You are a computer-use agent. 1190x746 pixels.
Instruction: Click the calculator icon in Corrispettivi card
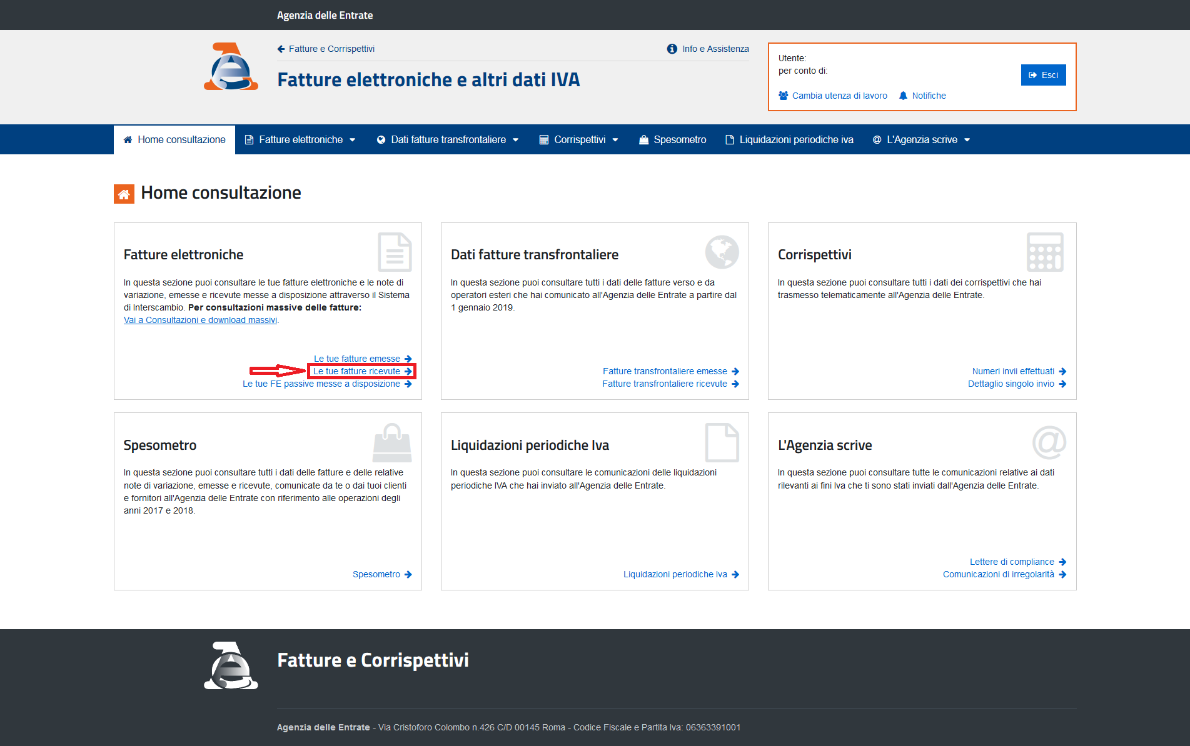[x=1044, y=252]
